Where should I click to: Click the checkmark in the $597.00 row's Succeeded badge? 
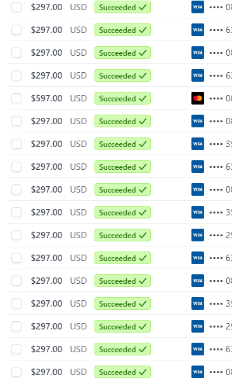143,98
